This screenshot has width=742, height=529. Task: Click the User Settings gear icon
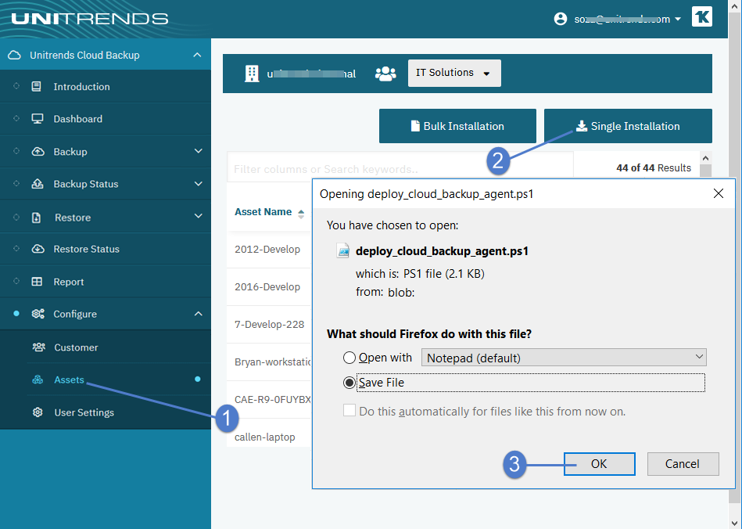[38, 412]
